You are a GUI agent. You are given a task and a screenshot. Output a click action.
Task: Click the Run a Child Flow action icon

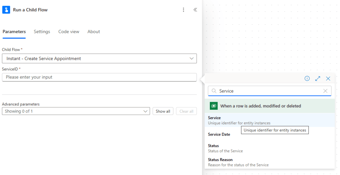click(x=6, y=10)
